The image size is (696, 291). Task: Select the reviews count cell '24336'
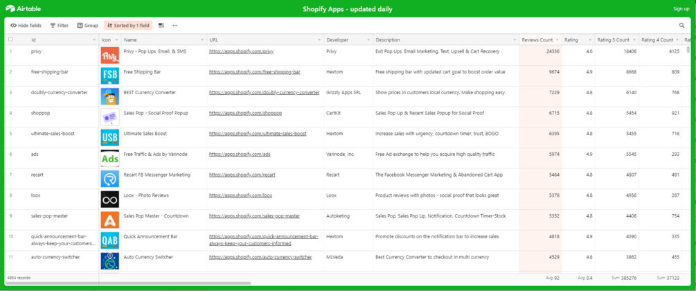[541, 55]
